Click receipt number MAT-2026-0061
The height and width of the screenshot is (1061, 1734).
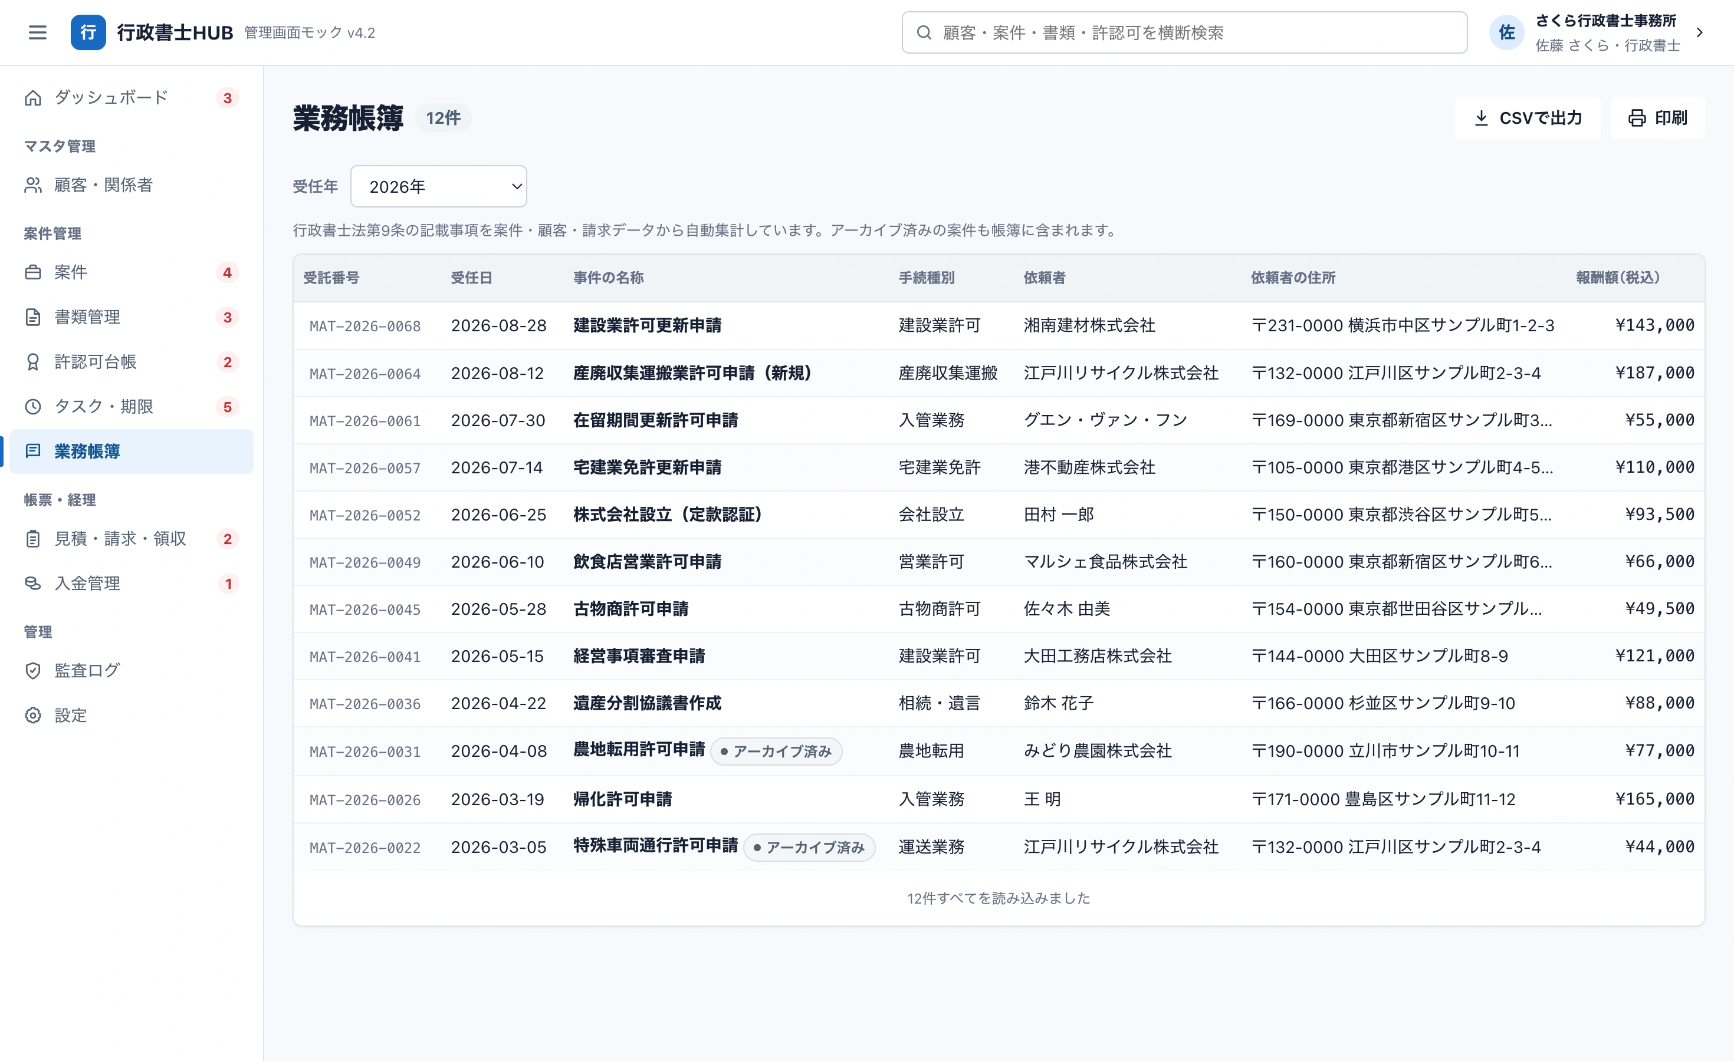click(x=365, y=420)
